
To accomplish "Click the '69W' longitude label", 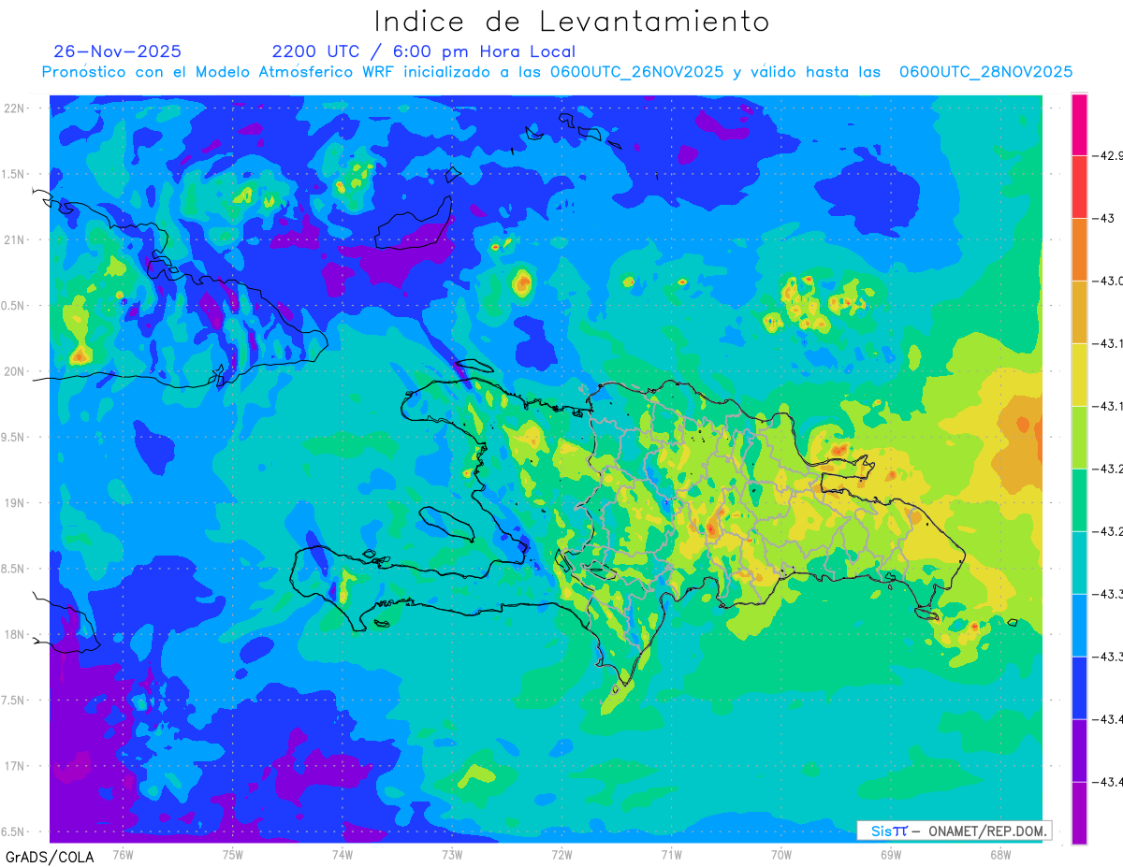I will pos(890,854).
